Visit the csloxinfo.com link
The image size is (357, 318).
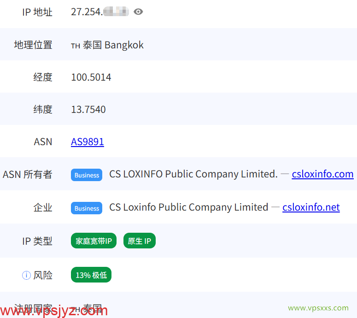click(x=322, y=174)
